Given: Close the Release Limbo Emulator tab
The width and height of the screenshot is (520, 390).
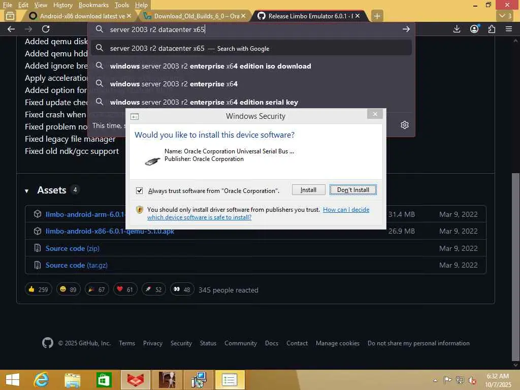Looking at the screenshot, I should (x=357, y=16).
